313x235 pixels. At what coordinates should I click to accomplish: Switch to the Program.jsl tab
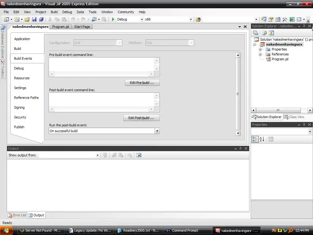point(61,27)
